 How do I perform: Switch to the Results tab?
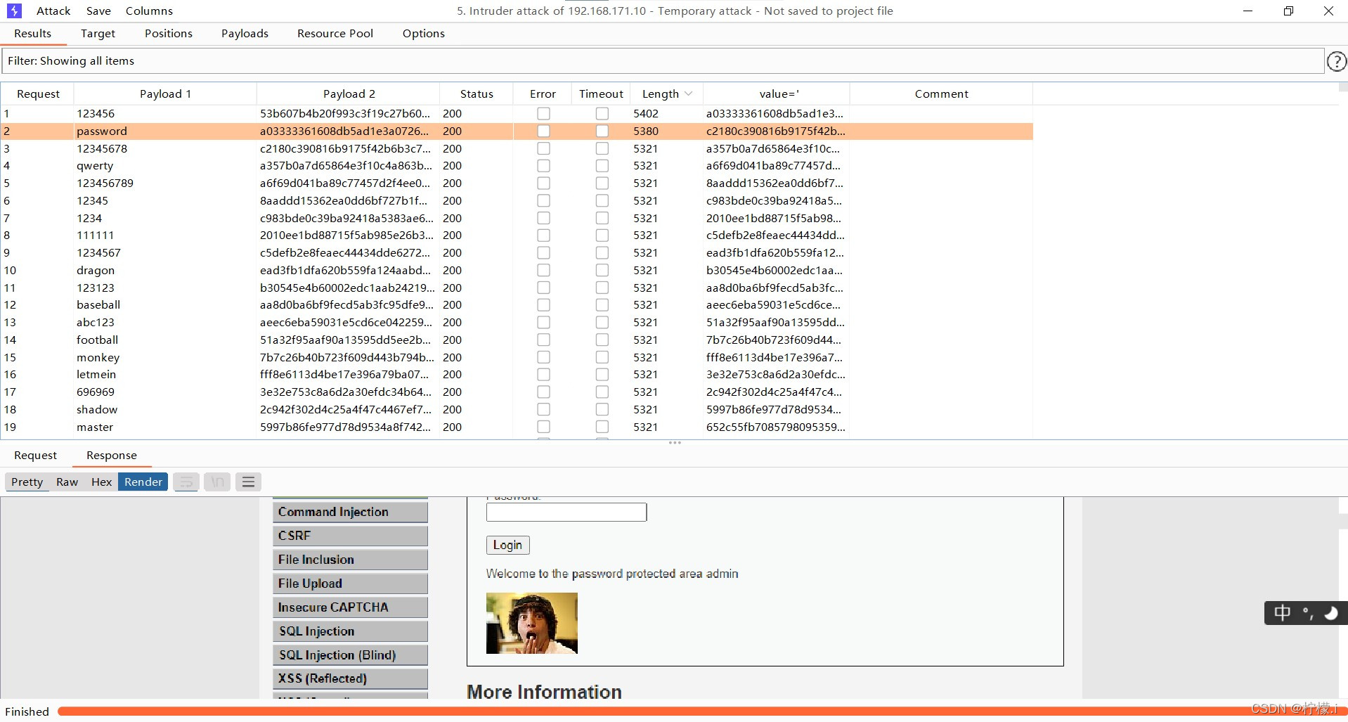click(32, 33)
